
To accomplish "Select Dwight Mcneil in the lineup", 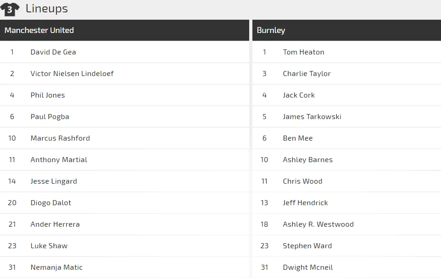I will click(x=307, y=267).
